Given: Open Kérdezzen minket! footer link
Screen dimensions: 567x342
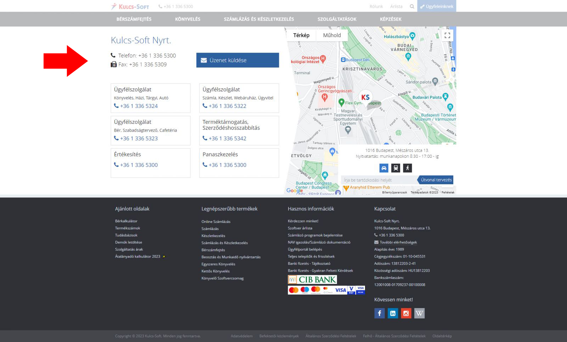Looking at the screenshot, I should 303,221.
